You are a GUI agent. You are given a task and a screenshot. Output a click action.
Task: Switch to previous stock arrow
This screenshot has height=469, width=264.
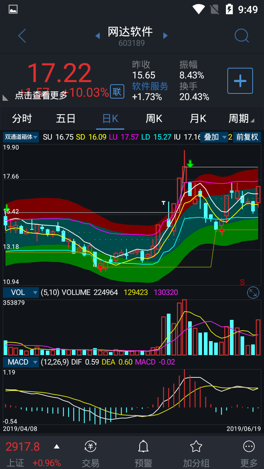(98, 36)
